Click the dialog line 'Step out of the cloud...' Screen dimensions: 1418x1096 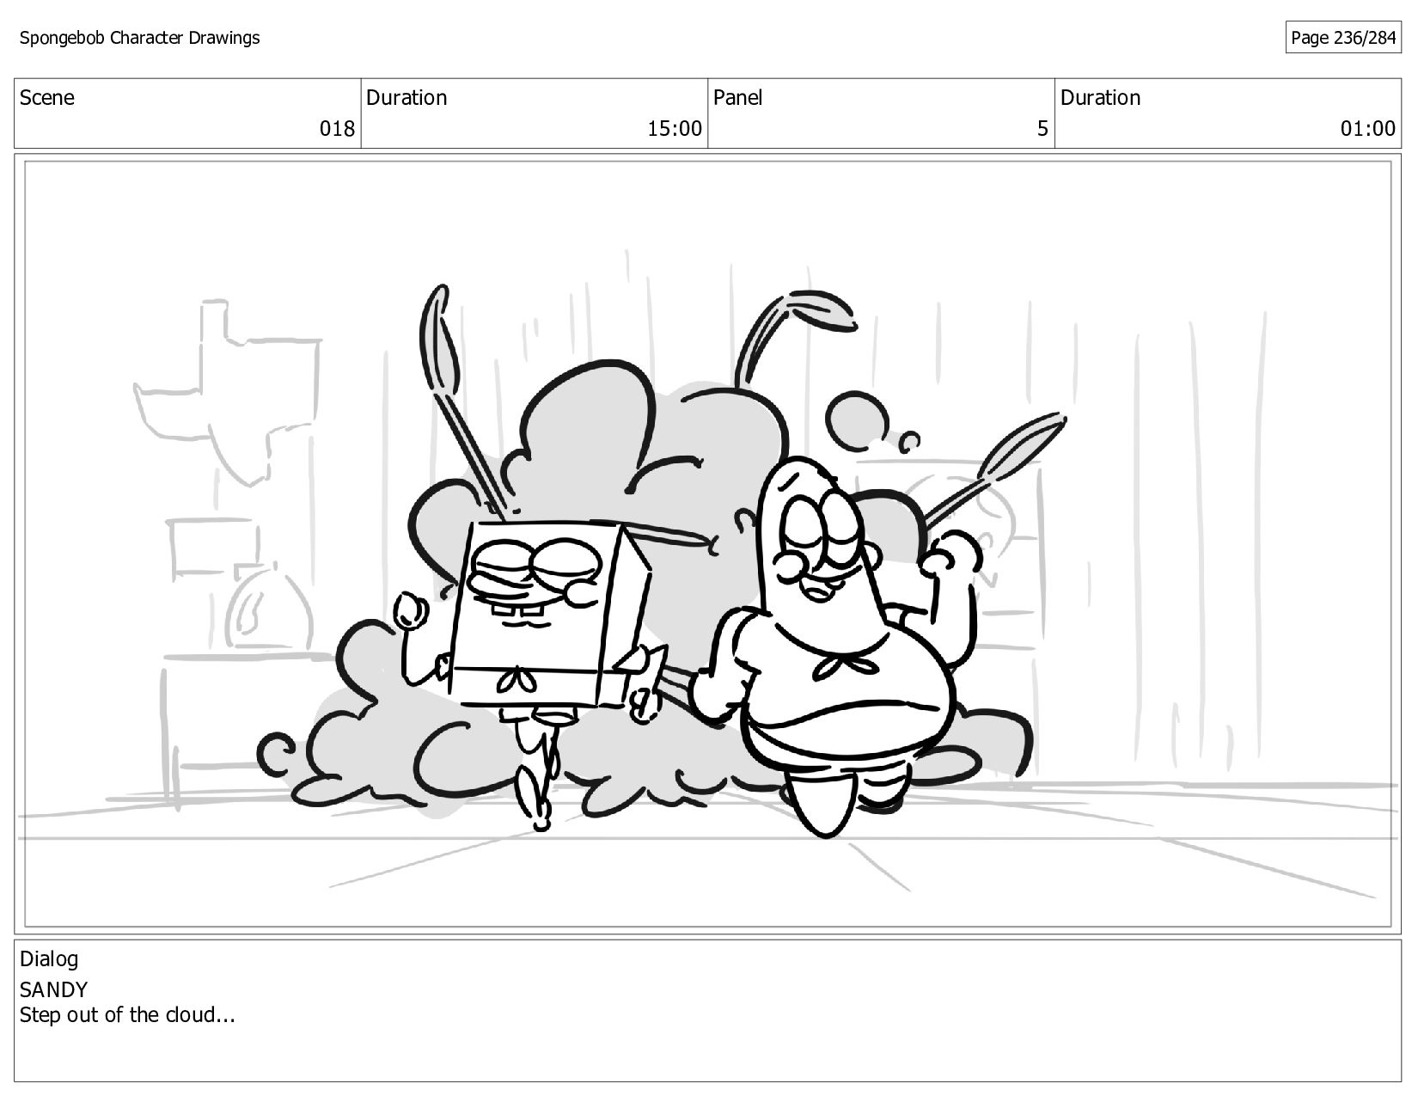[127, 1015]
